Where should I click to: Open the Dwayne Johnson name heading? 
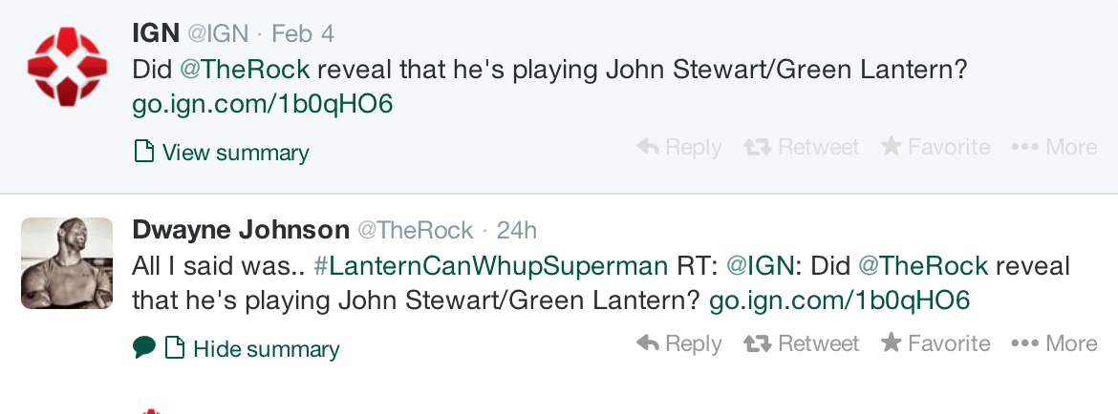point(241,230)
